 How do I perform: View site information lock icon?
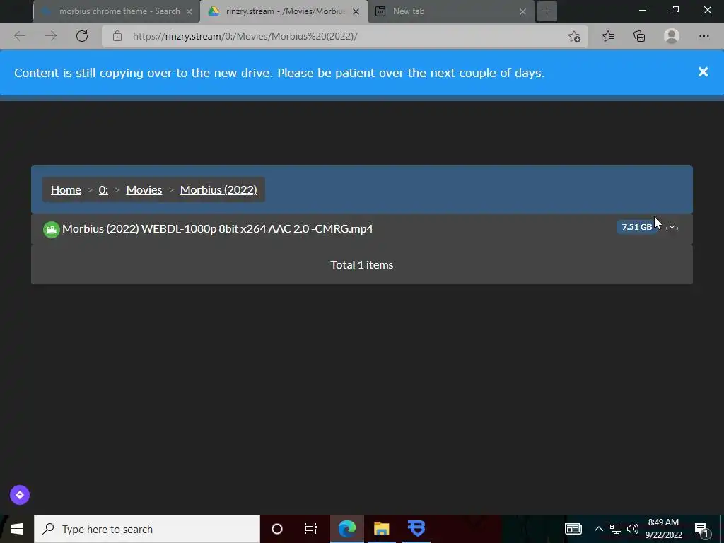coord(117,36)
